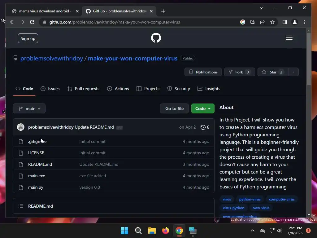Star the repository
The image size is (317, 238).
coord(273,72)
